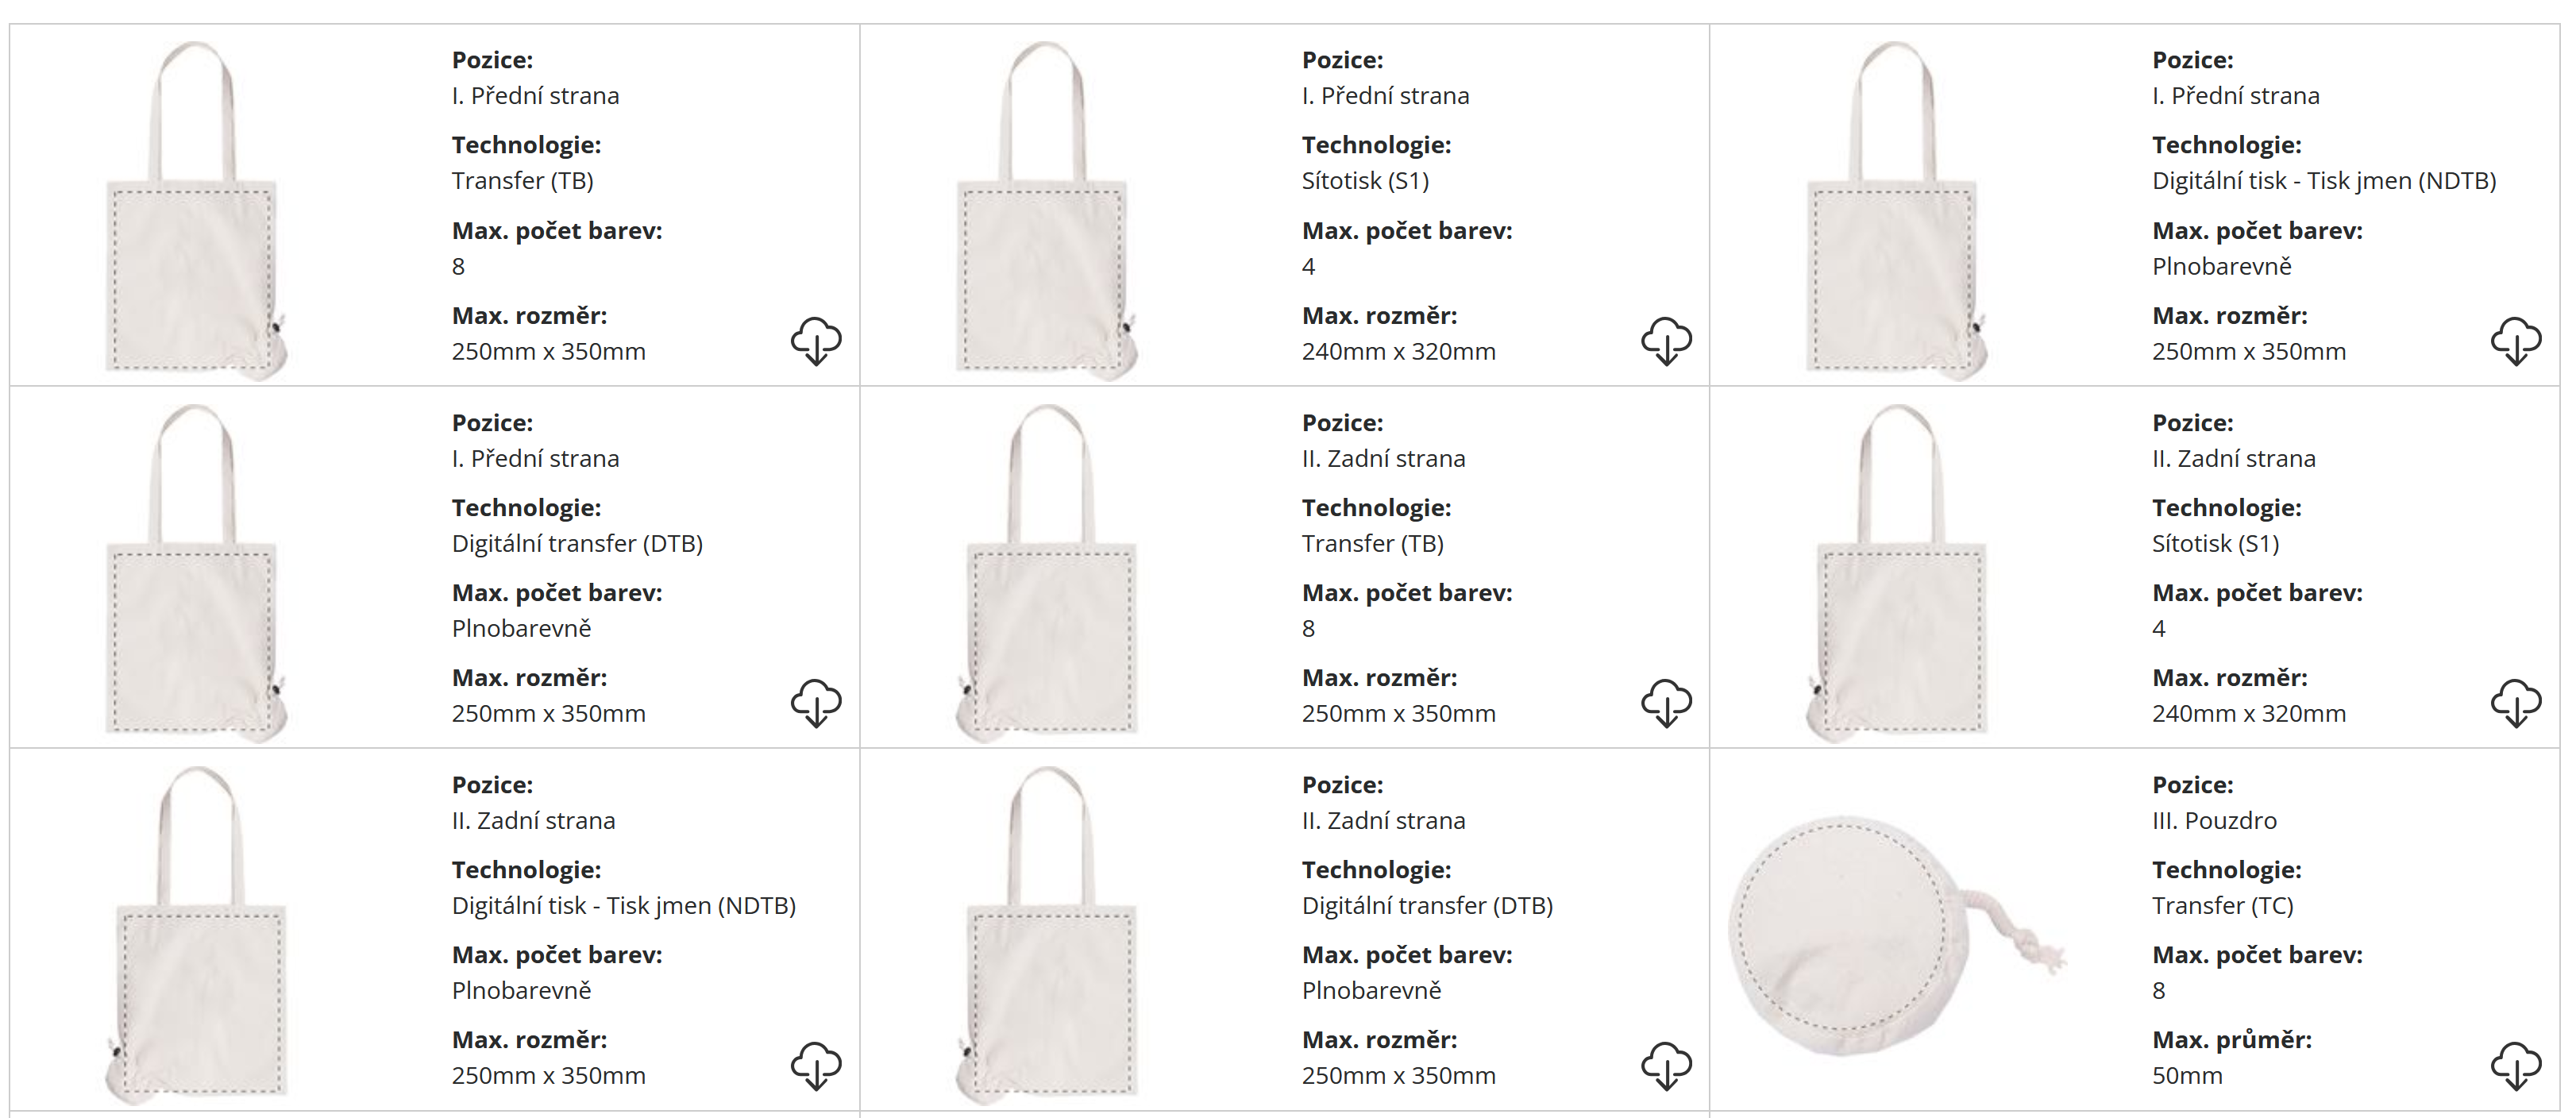
Task: Download the Pouzdro Transfer (TC) template
Action: (2516, 1065)
